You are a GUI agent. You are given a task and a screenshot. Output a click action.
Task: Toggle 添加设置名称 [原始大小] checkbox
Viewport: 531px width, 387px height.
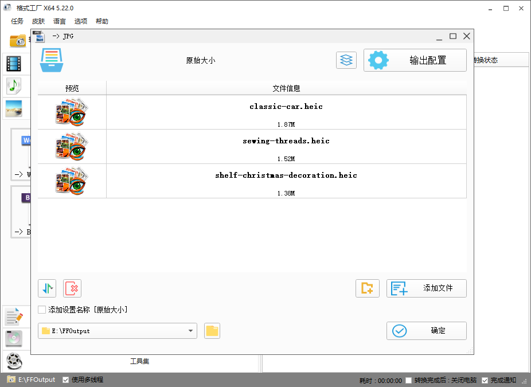pos(42,310)
